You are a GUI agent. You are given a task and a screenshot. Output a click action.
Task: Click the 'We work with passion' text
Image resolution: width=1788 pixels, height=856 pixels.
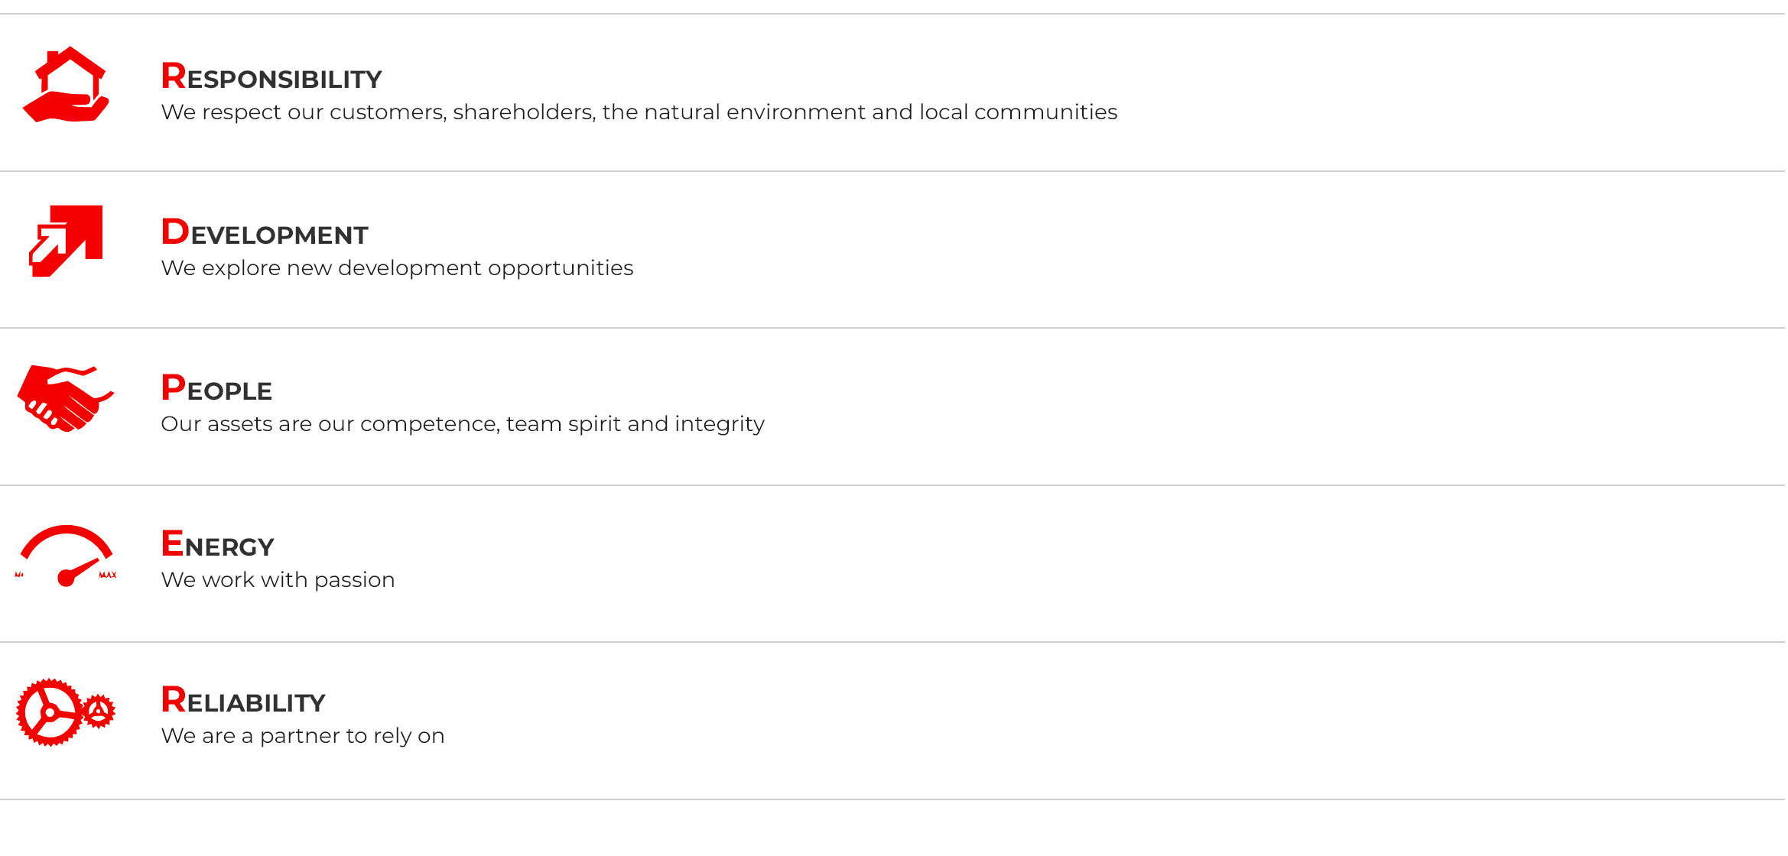click(278, 580)
